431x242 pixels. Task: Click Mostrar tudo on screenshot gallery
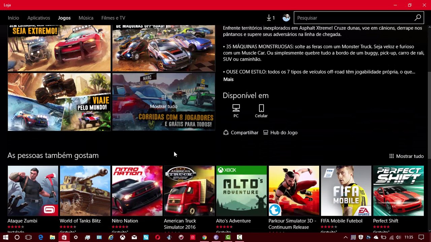[164, 102]
